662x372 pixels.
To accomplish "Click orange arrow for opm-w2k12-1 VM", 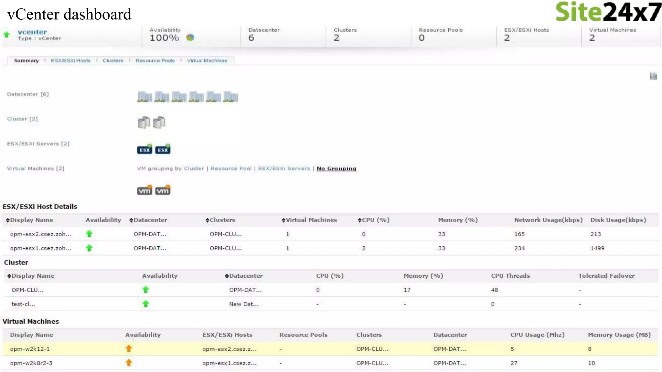I will point(129,349).
